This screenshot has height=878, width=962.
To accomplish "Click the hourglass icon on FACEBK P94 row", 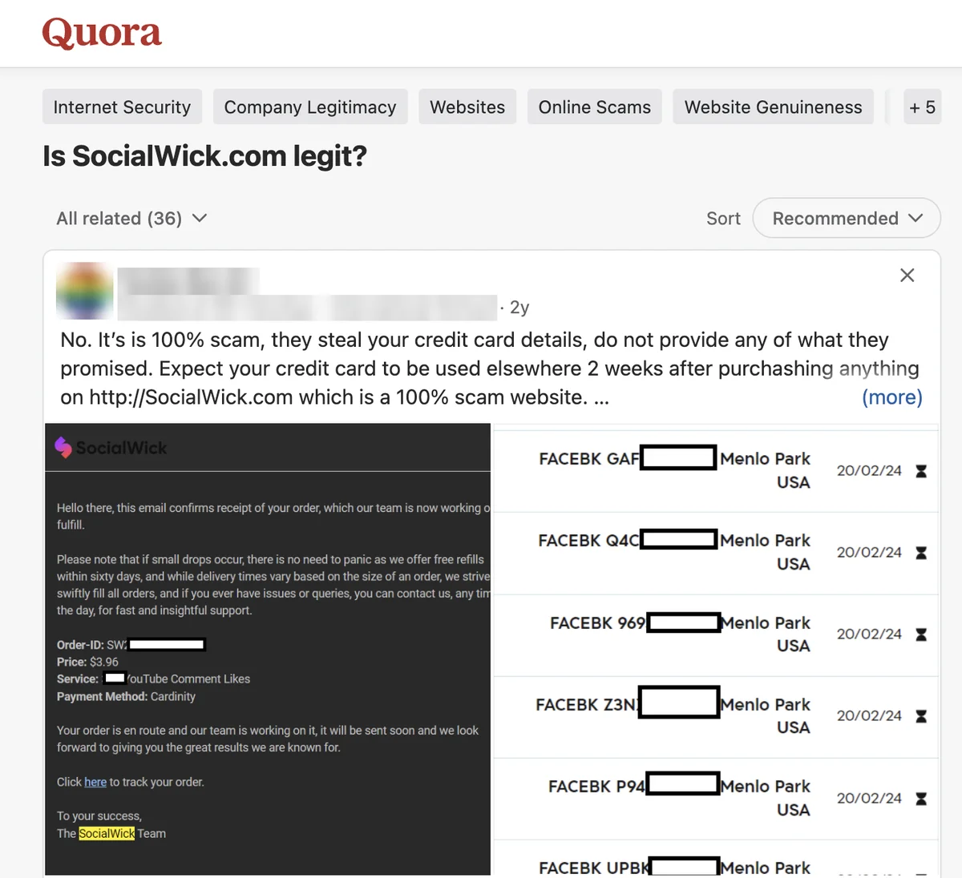I will pyautogui.click(x=921, y=799).
